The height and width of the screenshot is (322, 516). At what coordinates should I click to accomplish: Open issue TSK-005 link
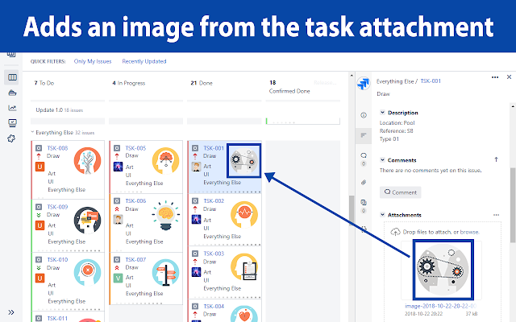coord(135,148)
